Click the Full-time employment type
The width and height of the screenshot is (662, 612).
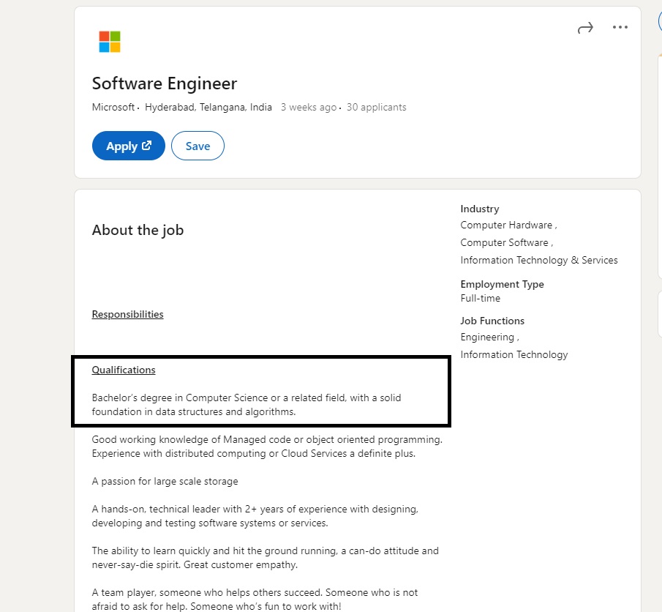(480, 298)
